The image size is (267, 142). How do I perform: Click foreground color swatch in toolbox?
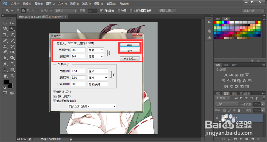(x=6, y=82)
